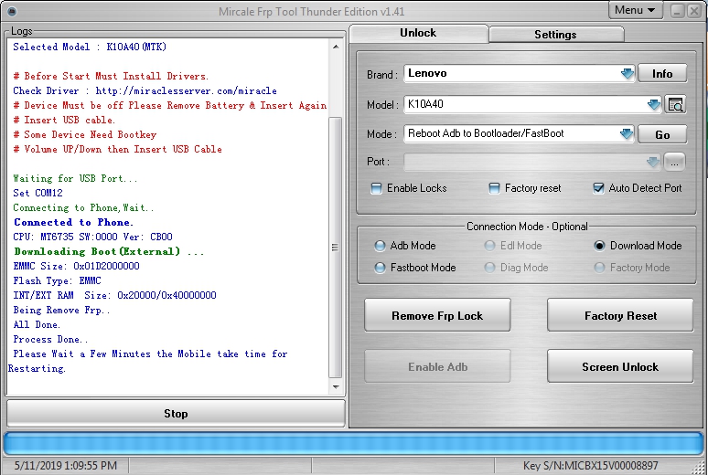Viewport: 708px width, 475px height.
Task: Click log line 'Waiting for USB Port...'
Action: click(75, 179)
